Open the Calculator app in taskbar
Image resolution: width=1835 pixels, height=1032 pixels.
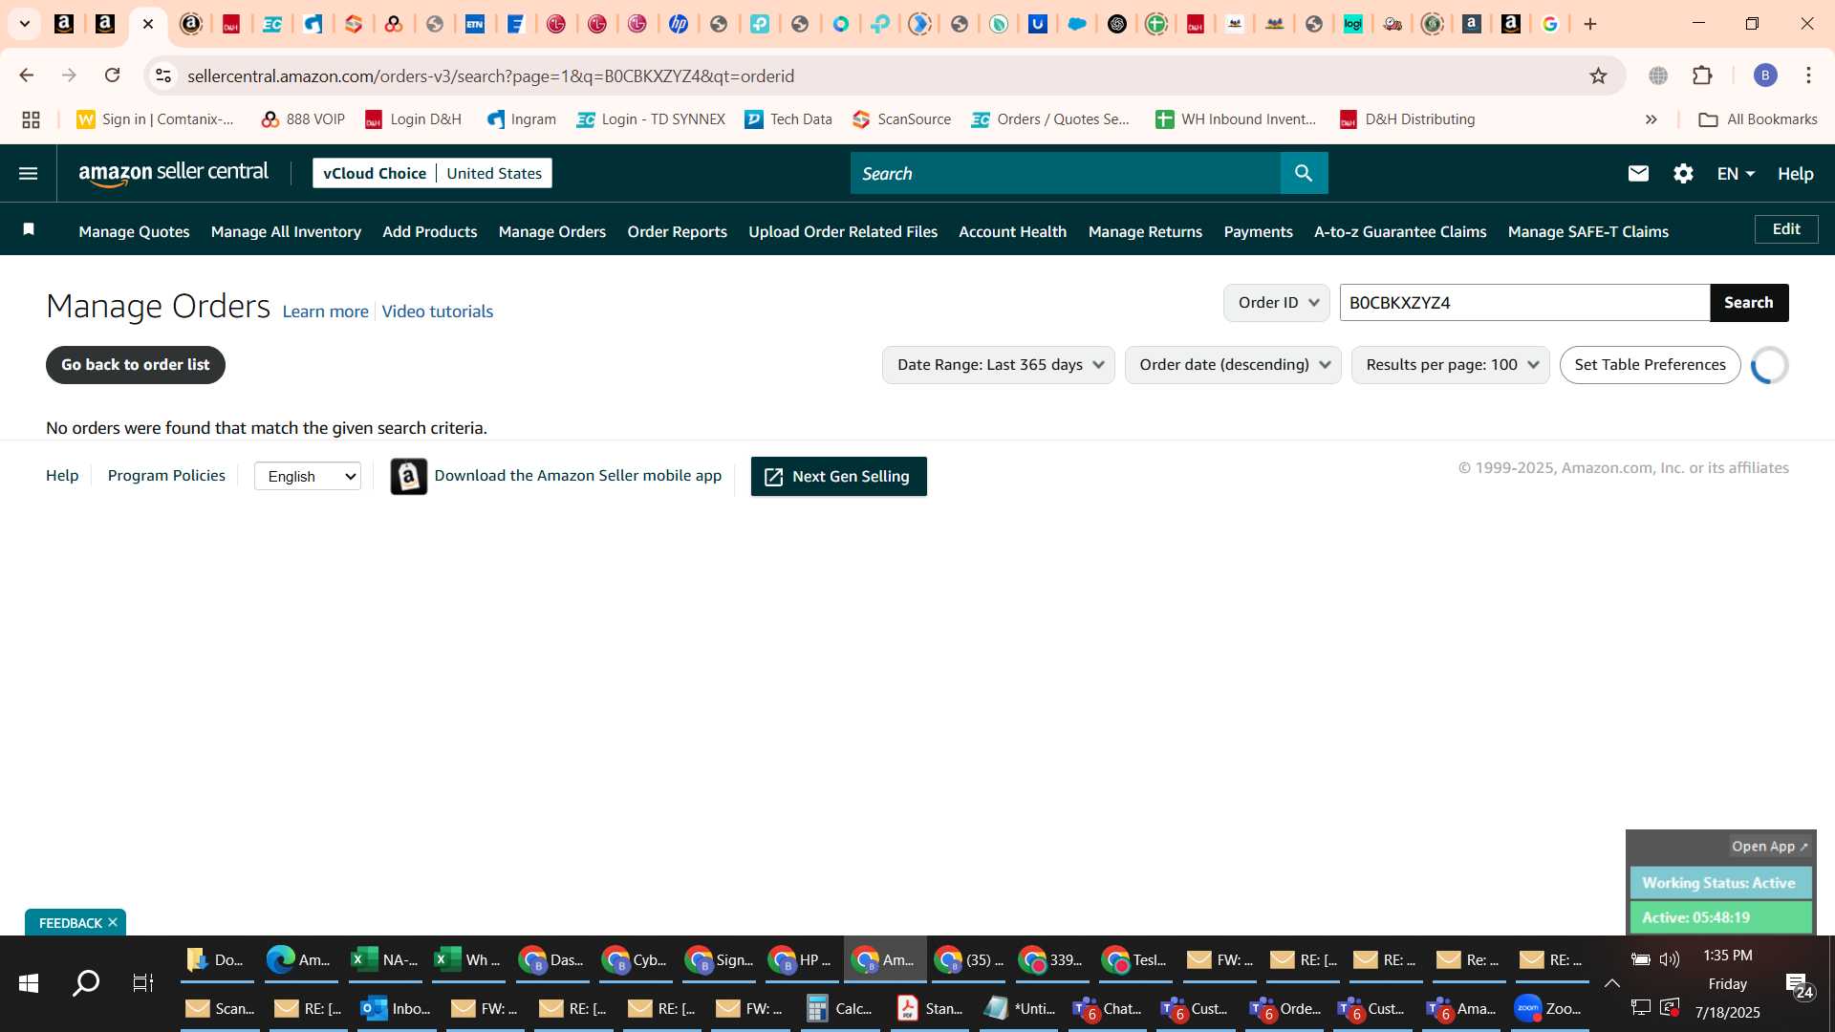pyautogui.click(x=839, y=1008)
